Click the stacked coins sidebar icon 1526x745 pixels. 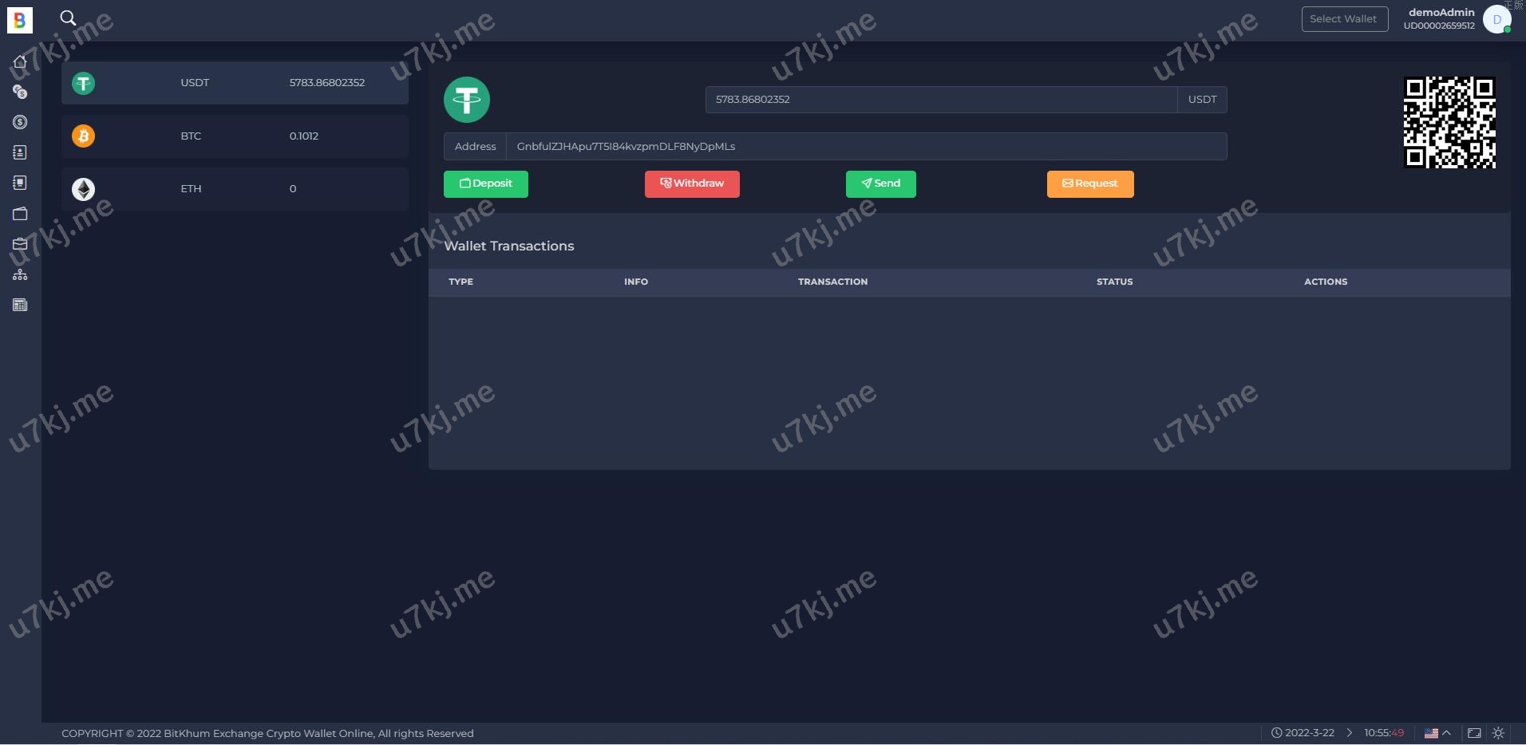20,92
